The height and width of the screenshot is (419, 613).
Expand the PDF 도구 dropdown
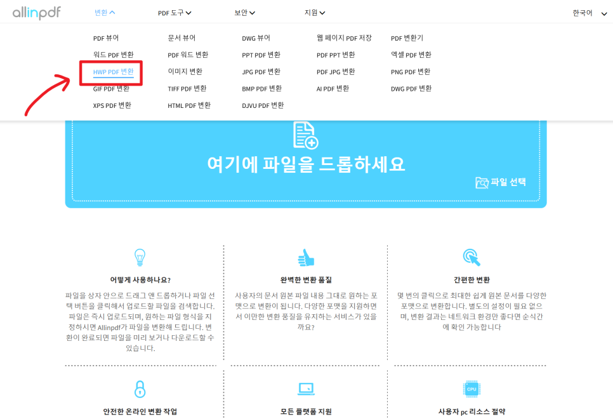click(x=175, y=13)
